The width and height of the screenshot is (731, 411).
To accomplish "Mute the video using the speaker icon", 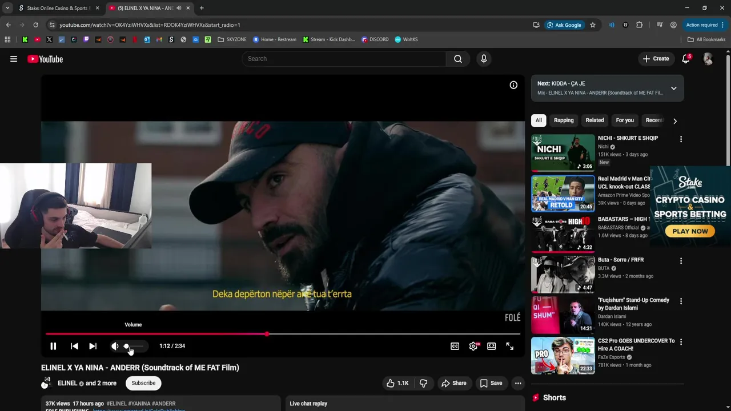I will [x=115, y=346].
